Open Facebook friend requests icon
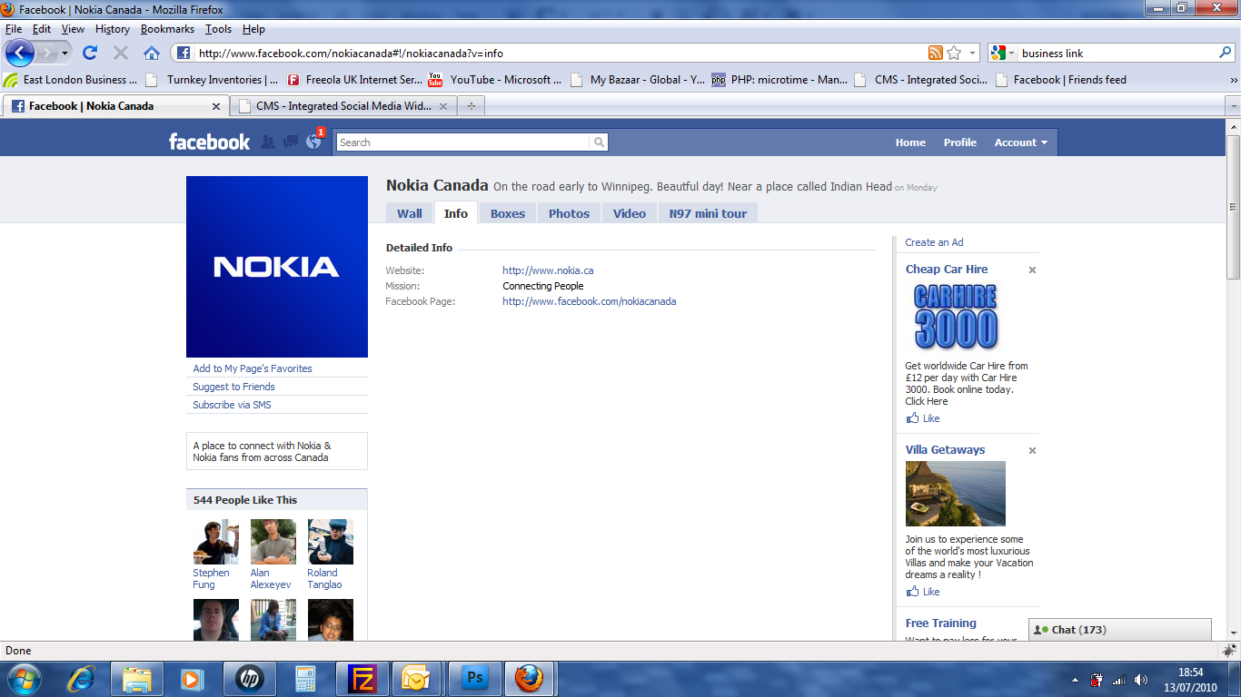This screenshot has height=697, width=1241. click(267, 142)
